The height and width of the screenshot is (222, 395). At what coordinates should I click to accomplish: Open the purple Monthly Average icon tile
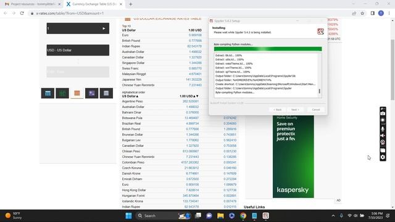pyautogui.click(x=92, y=93)
